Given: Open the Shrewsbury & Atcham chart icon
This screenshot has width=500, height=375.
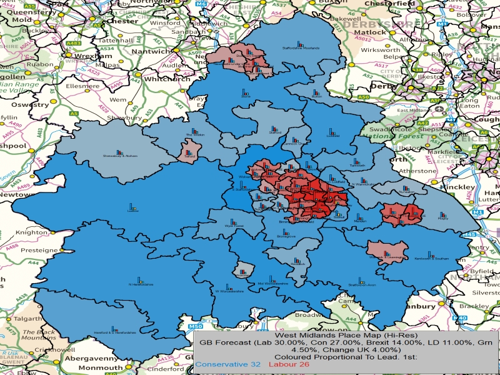Looking at the screenshot, I should pos(120,152).
